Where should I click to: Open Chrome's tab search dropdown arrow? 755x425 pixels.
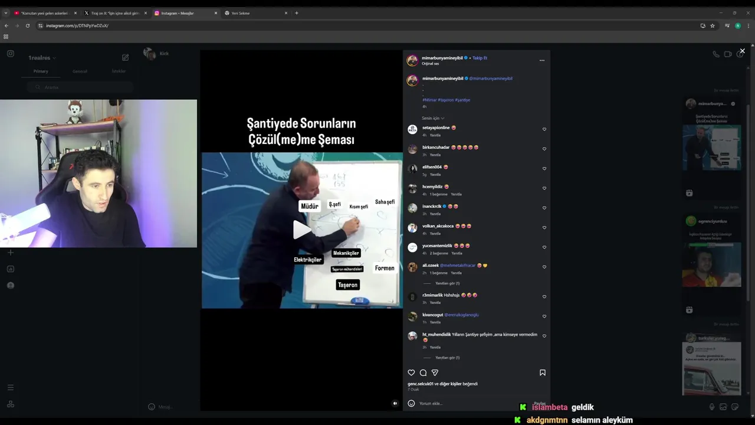click(5, 13)
